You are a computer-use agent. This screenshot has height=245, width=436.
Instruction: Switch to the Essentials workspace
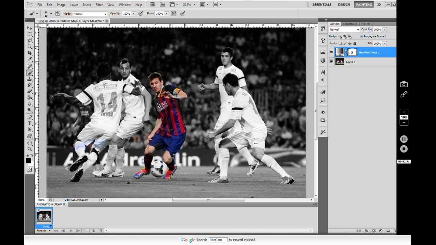[x=322, y=4]
